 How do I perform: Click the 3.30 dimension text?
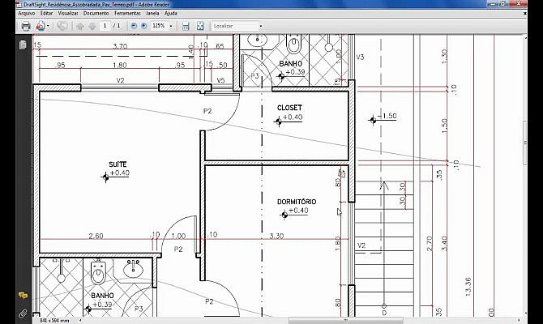(x=276, y=236)
